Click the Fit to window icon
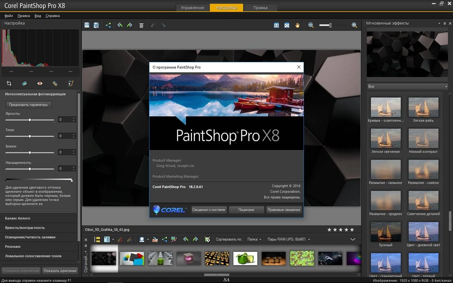This screenshot has height=283, width=453. [287, 25]
